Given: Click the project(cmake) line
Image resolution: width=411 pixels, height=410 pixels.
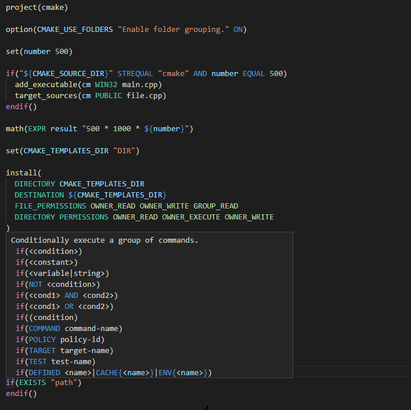Looking at the screenshot, I should (x=37, y=8).
